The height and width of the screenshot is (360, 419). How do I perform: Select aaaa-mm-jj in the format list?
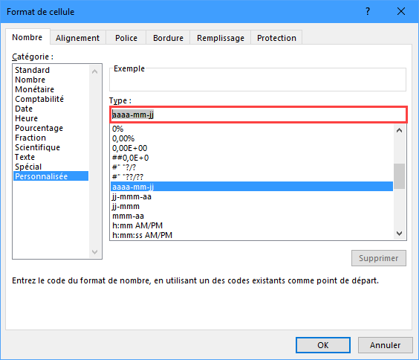[252, 187]
